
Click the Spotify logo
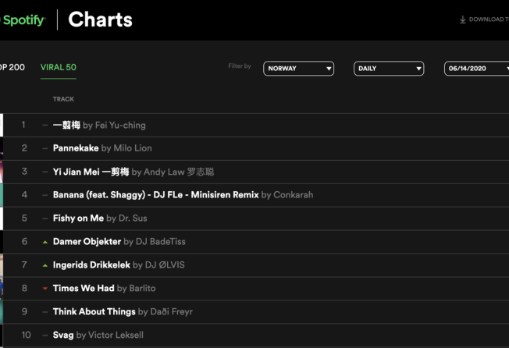point(22,20)
